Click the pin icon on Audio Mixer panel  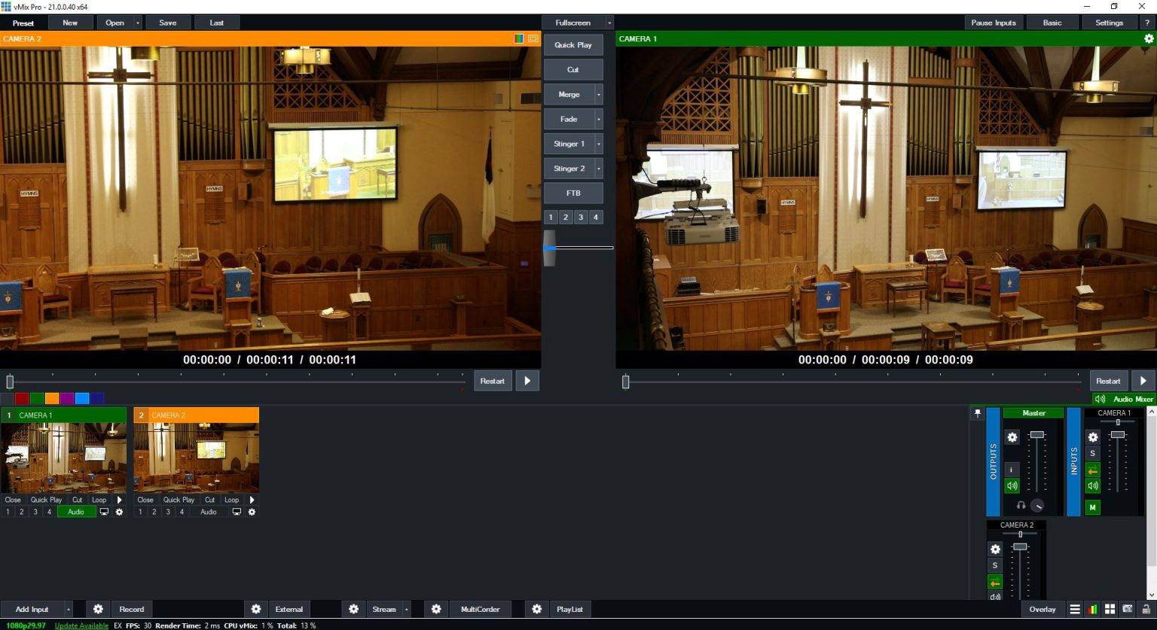tap(978, 412)
